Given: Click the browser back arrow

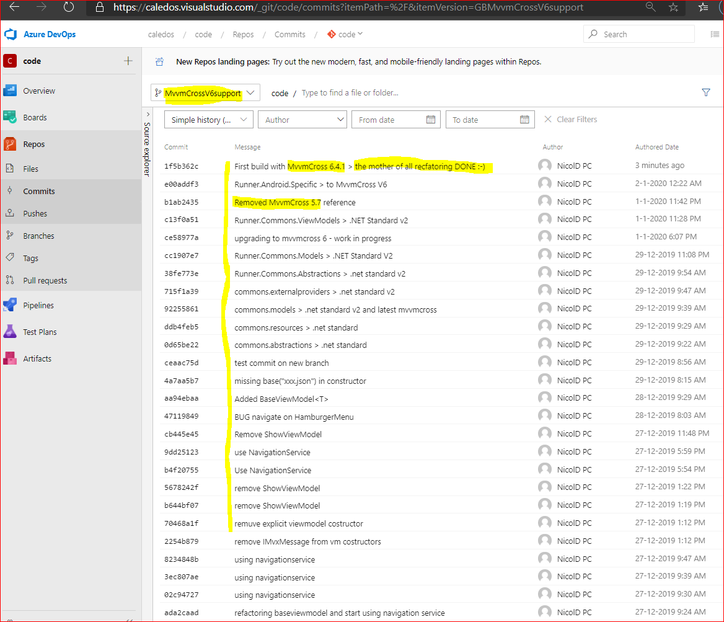Looking at the screenshot, I should tap(14, 7).
